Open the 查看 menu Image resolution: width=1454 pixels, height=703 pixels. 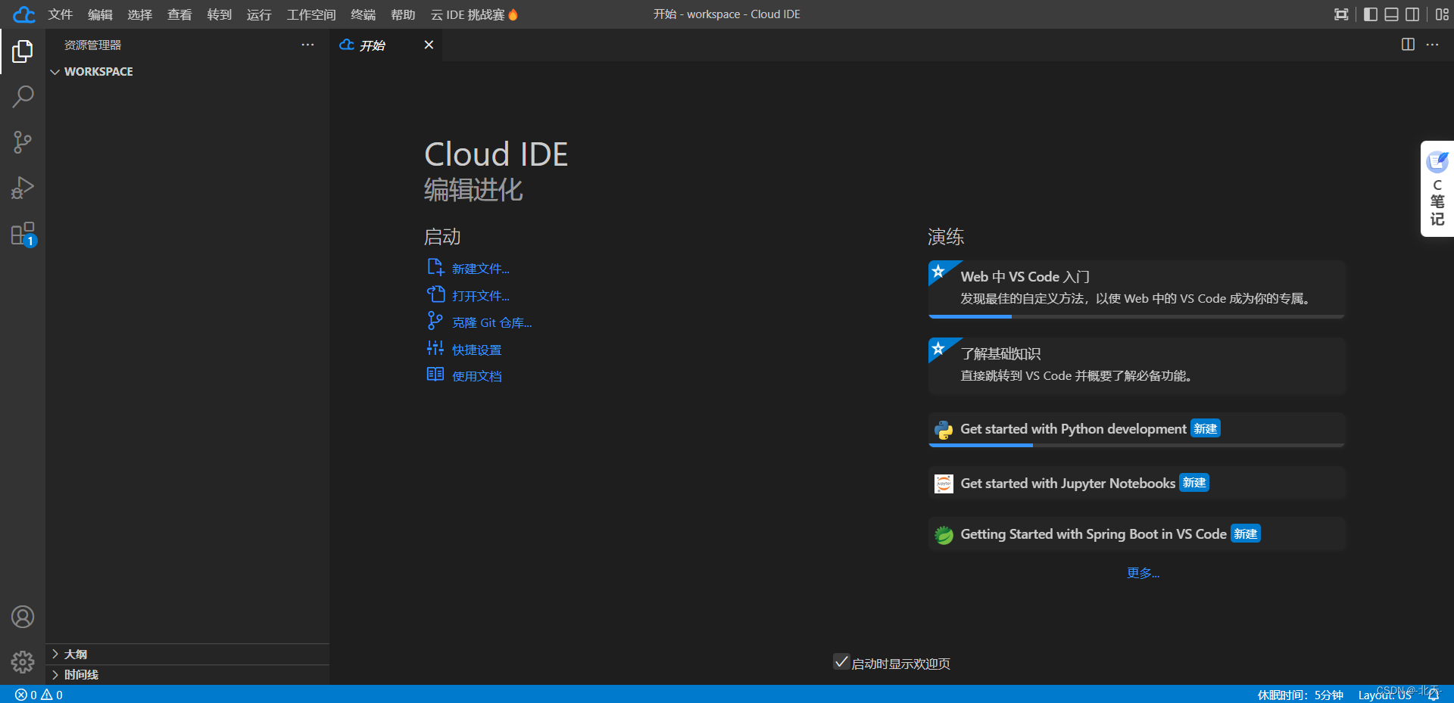coord(179,14)
